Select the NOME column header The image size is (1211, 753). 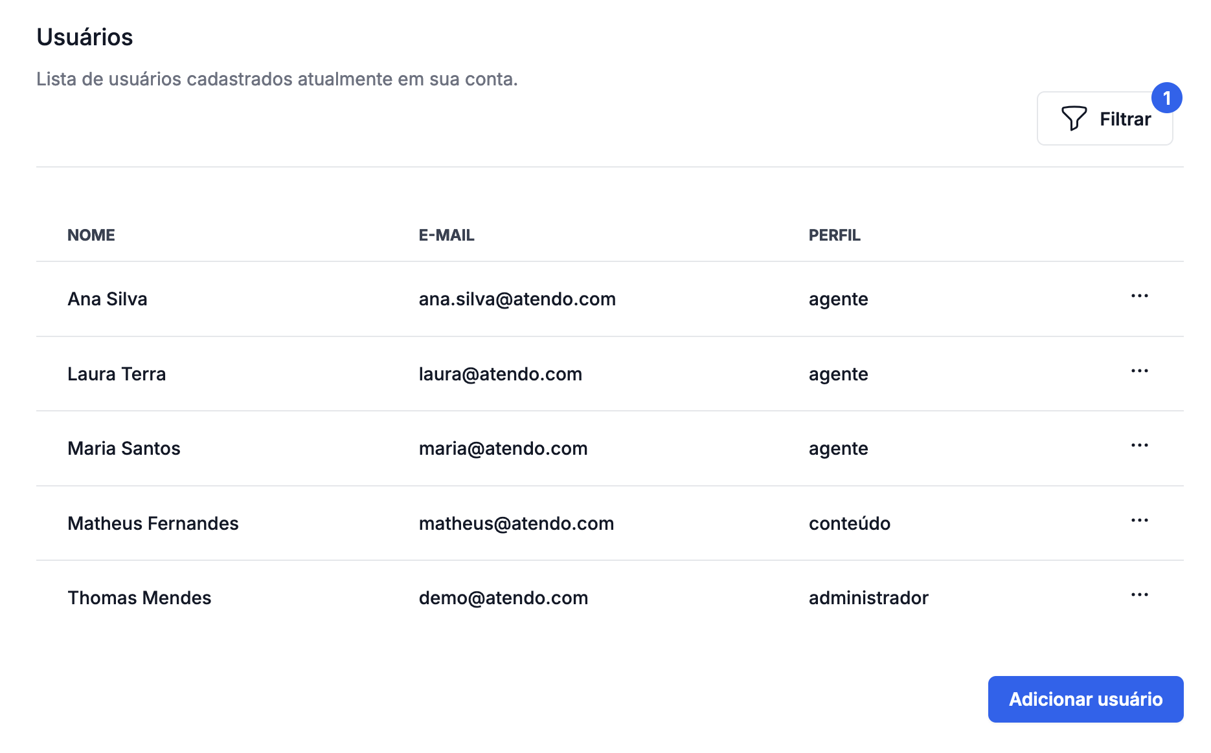[91, 235]
